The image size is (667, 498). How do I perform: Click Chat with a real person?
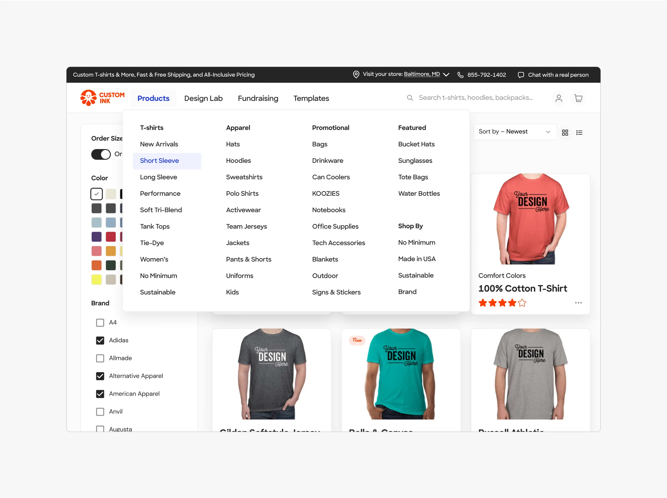(x=558, y=75)
